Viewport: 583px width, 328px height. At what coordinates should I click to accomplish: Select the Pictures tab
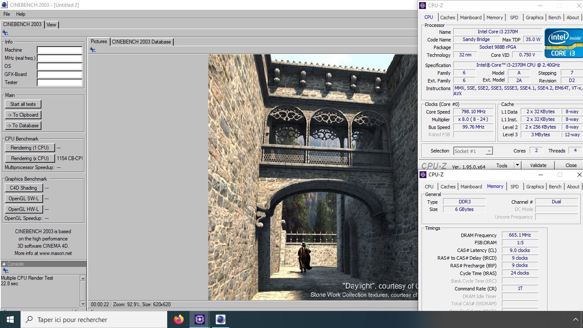[x=99, y=41]
